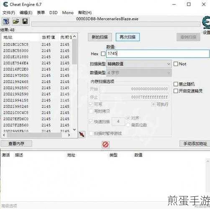Click the red arrow add-to-address-list icon
The width and height of the screenshot is (210, 209).
pos(82,135)
